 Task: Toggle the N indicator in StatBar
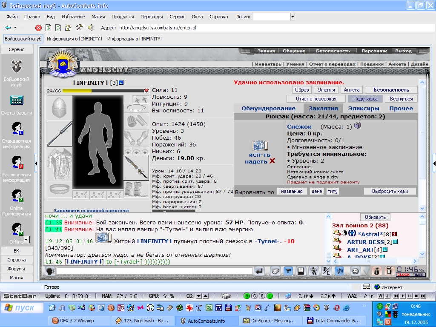pyautogui.click(x=247, y=296)
